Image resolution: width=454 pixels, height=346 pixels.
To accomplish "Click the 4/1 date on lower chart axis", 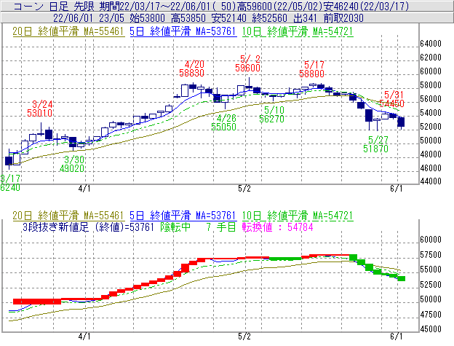I will pyautogui.click(x=84, y=337).
